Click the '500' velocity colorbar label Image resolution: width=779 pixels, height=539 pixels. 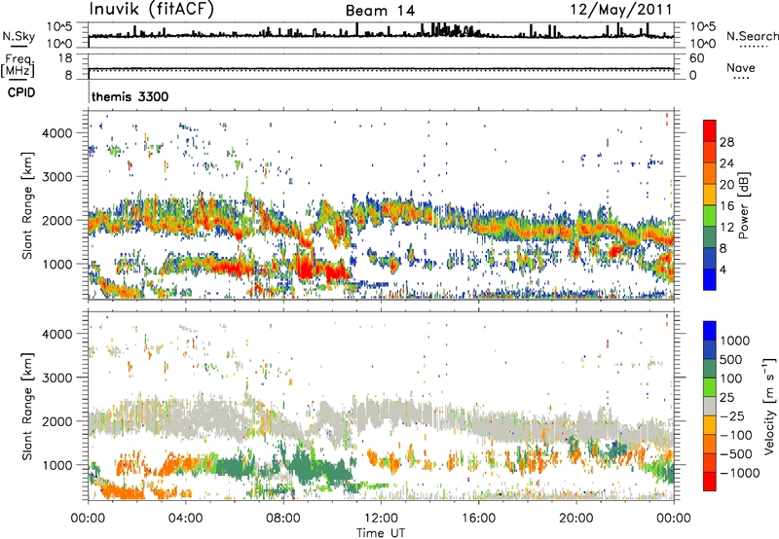731,360
